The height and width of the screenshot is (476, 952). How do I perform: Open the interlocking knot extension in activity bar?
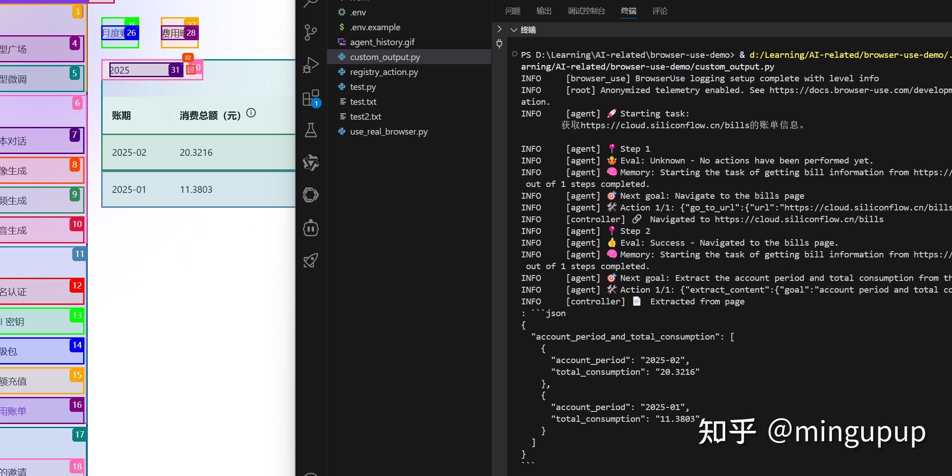point(311,163)
